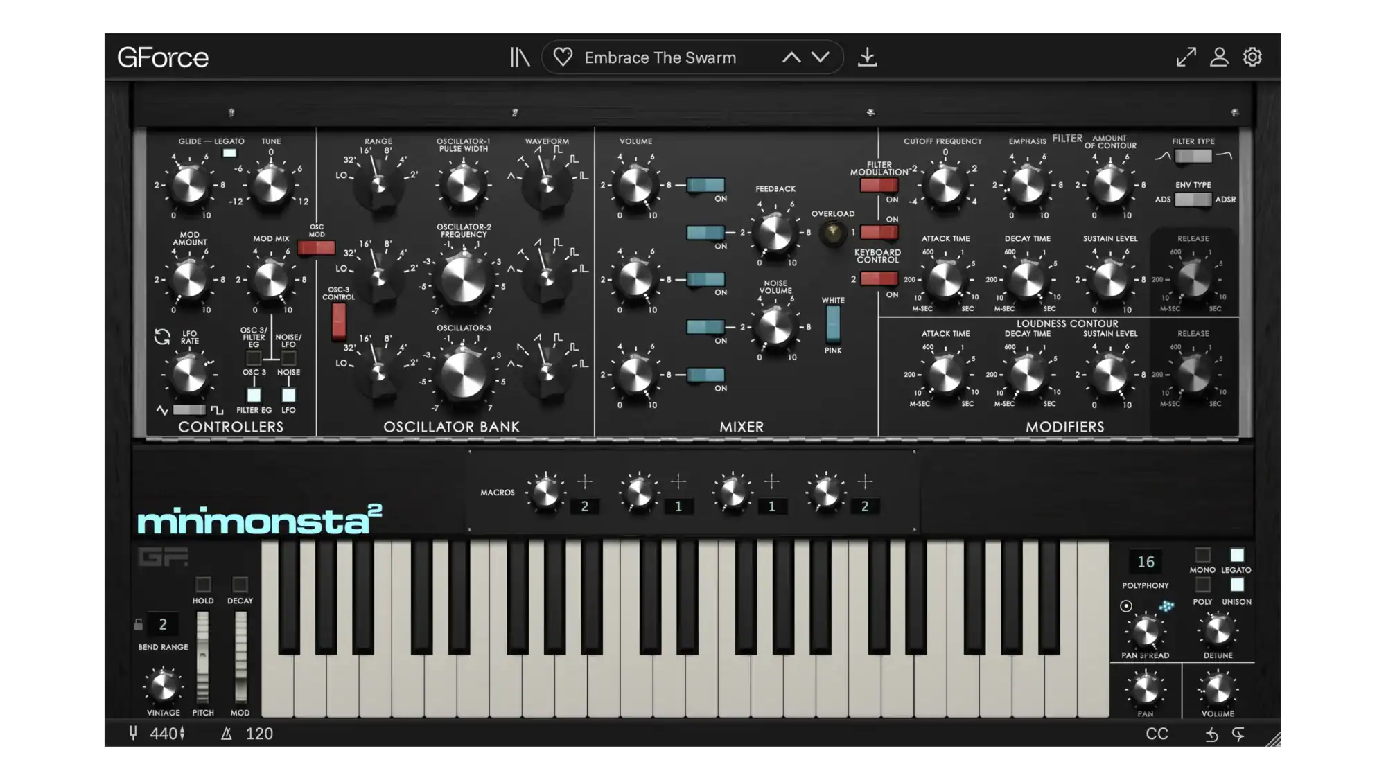
Task: Select the scattered dots pan spread icon
Action: [1166, 606]
